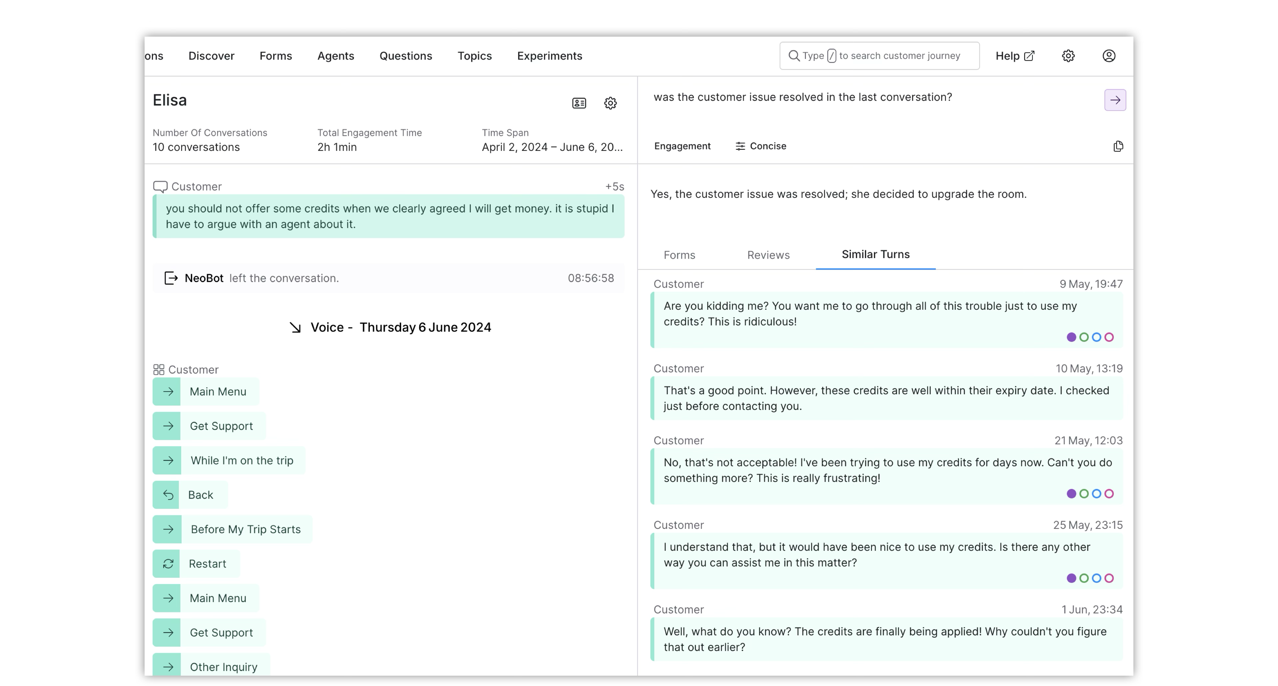Open the 10 May expiry date turn
Screen dimensions: 1278x686
[x=887, y=398]
